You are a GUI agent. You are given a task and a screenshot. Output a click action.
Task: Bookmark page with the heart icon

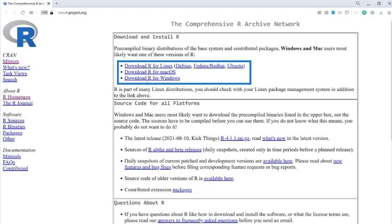pyautogui.click(x=347, y=13)
